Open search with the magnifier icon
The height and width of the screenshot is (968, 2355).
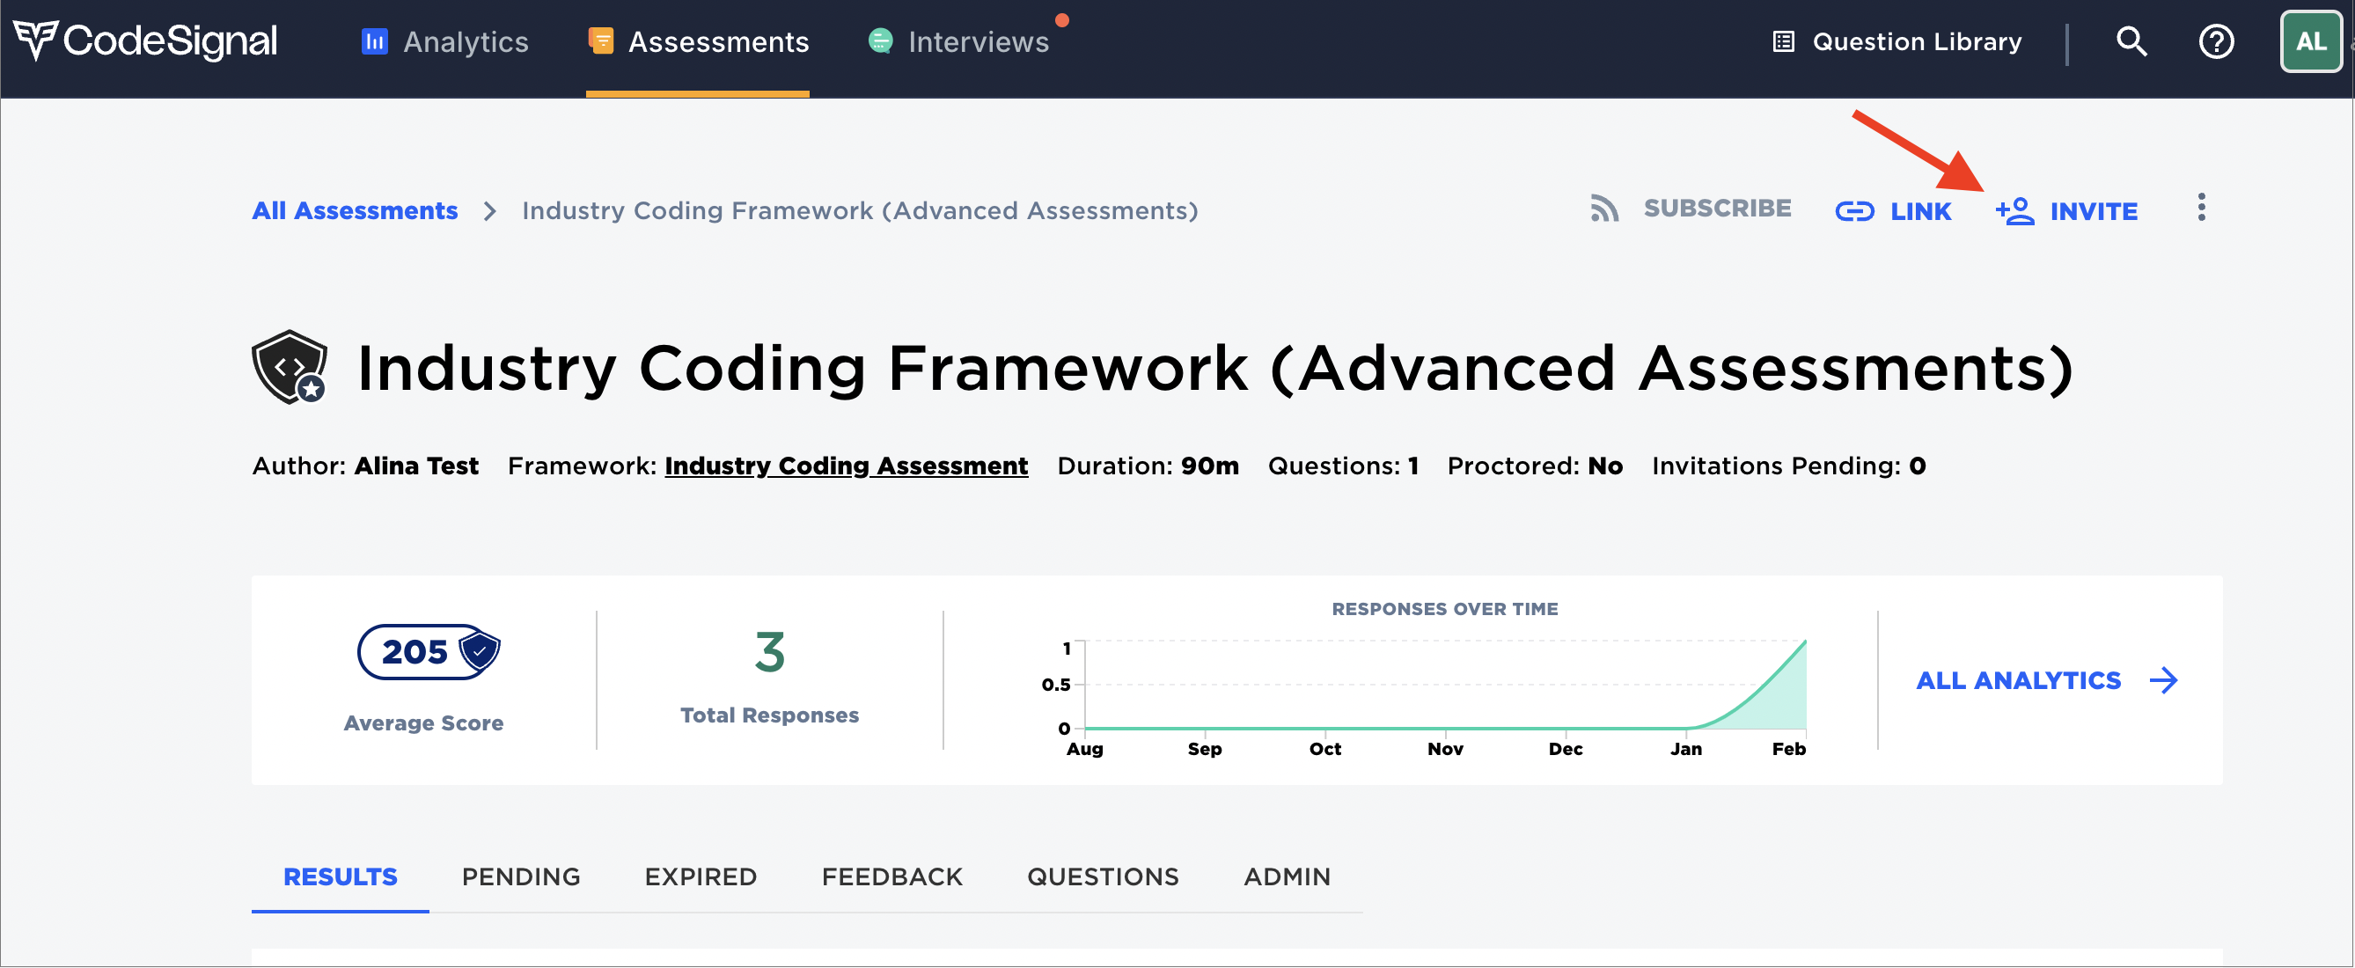coord(2131,41)
